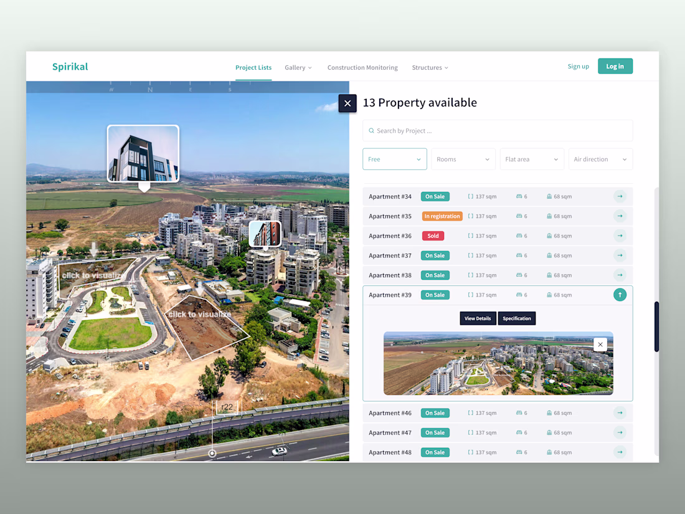Screen dimensions: 685x514
Task: Open Apartment #37 arrow button
Action: pos(620,255)
